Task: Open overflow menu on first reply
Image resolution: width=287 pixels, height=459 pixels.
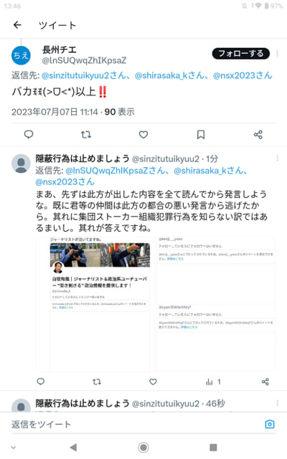Action: coord(277,158)
